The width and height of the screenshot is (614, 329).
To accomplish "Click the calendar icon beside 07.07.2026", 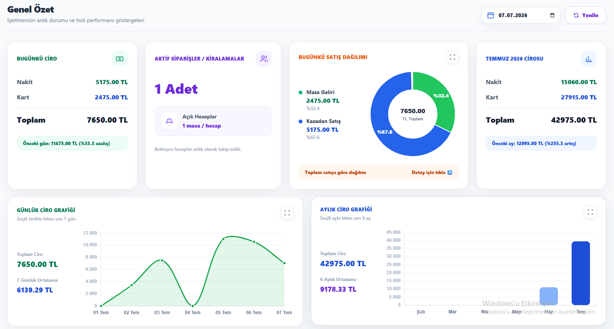I will coord(491,15).
